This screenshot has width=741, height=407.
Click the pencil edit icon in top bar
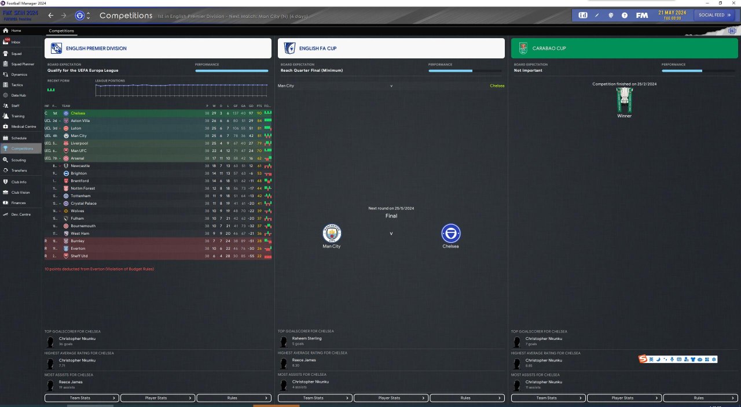tap(597, 15)
